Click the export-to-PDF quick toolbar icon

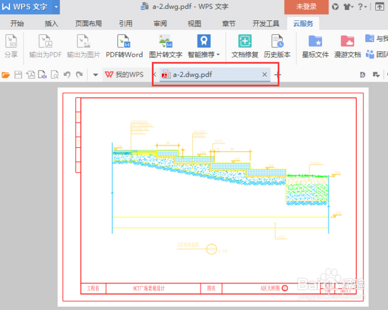coord(31,75)
